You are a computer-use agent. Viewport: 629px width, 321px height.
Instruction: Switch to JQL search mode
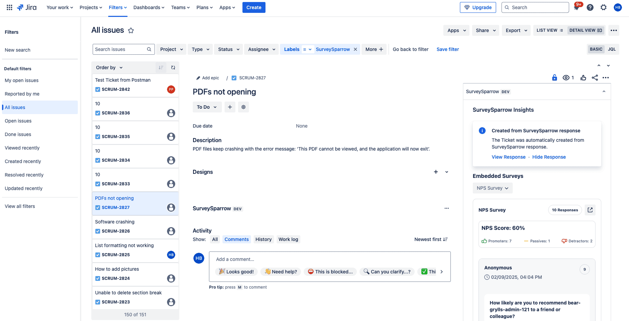[x=612, y=49]
